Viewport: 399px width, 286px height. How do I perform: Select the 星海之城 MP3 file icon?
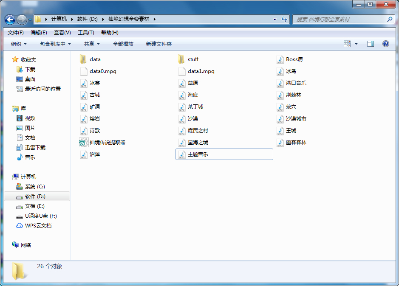pos(182,143)
